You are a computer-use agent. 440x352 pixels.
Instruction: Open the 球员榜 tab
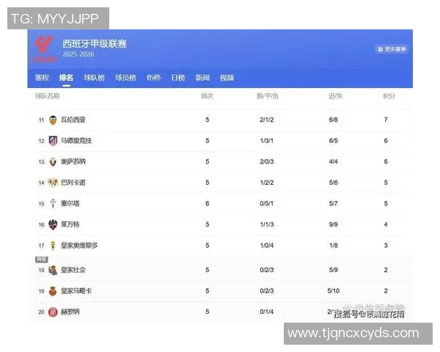point(125,78)
